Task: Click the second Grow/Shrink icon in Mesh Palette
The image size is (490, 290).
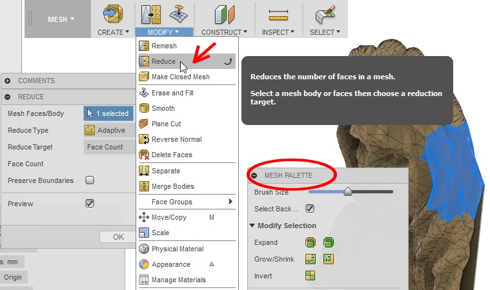Action: [x=328, y=259]
